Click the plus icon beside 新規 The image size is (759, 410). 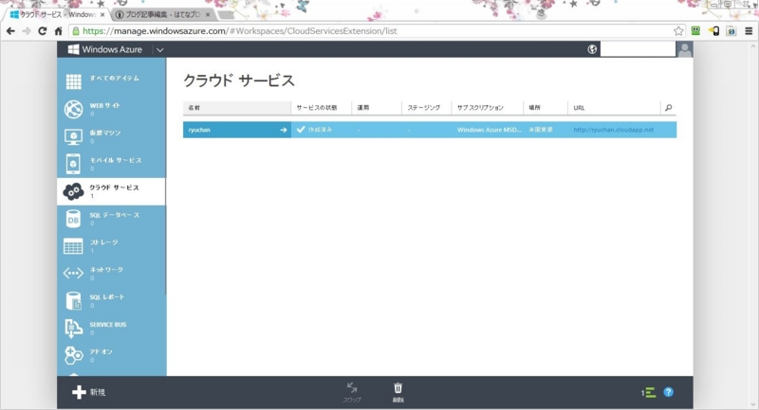[x=79, y=392]
